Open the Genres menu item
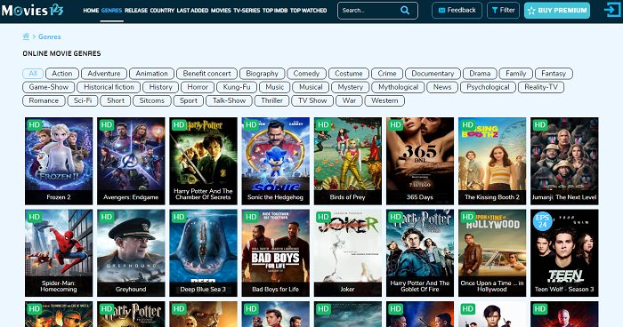 pyautogui.click(x=111, y=11)
